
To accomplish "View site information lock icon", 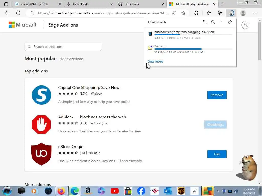I will tap(32, 13).
